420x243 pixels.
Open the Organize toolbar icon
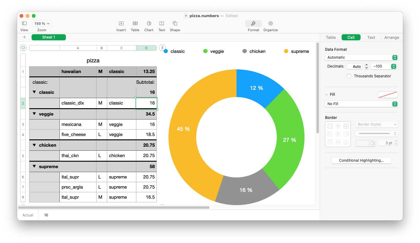(x=271, y=24)
